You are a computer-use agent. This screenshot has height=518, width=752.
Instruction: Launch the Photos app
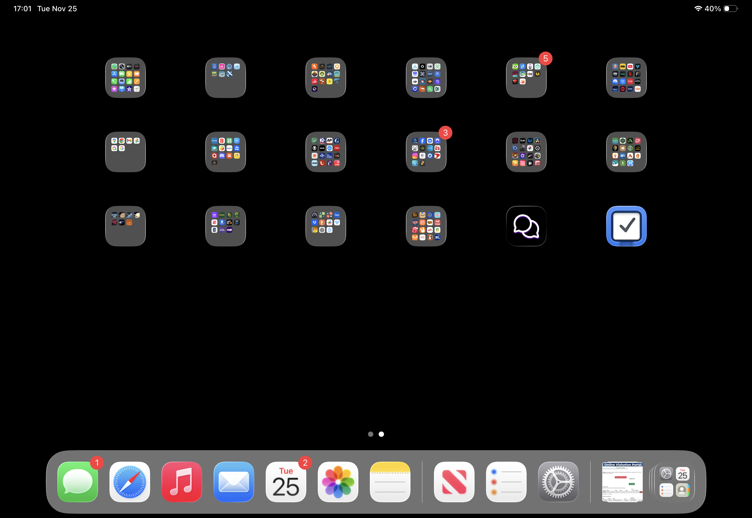pos(338,482)
